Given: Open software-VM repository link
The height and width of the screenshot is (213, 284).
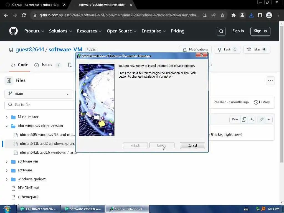Looking at the screenshot, I should click(65, 49).
